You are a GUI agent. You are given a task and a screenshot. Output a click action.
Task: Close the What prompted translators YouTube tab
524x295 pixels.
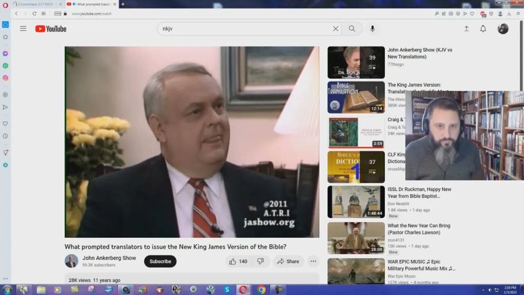pyautogui.click(x=115, y=4)
